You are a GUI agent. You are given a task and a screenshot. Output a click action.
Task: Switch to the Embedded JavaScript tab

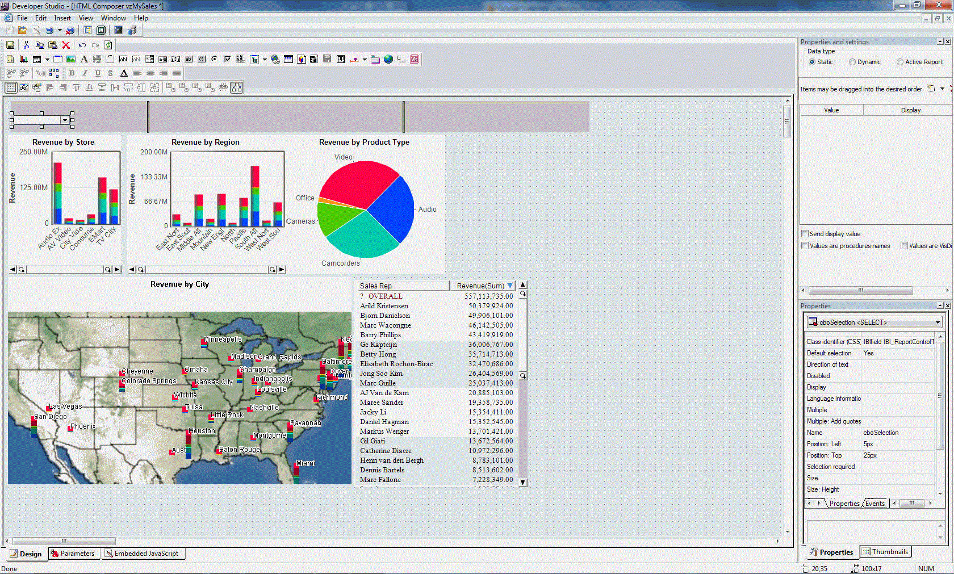coord(144,554)
